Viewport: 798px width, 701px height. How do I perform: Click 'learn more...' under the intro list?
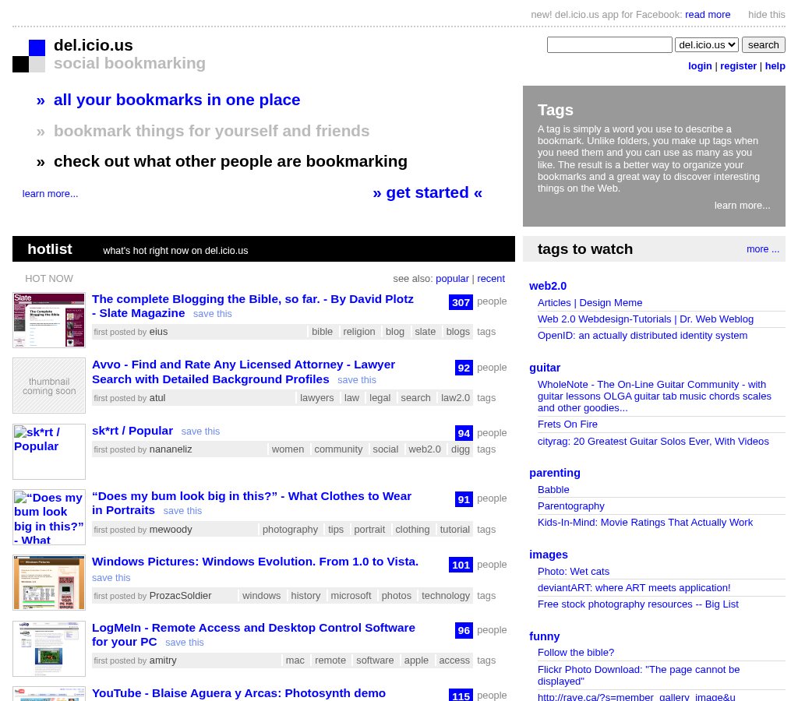(x=50, y=194)
